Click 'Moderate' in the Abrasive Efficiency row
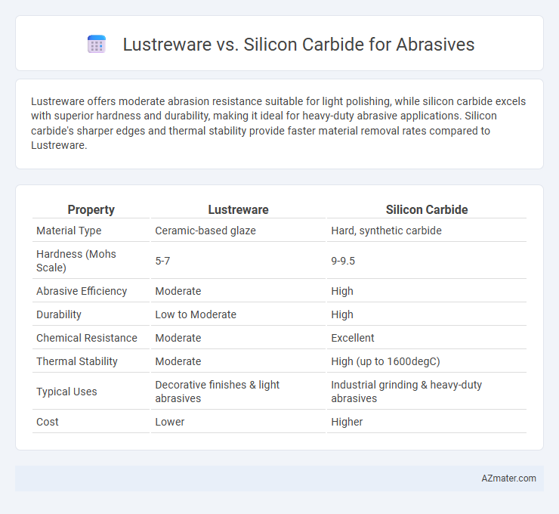This screenshot has width=559, height=514. pos(178,291)
